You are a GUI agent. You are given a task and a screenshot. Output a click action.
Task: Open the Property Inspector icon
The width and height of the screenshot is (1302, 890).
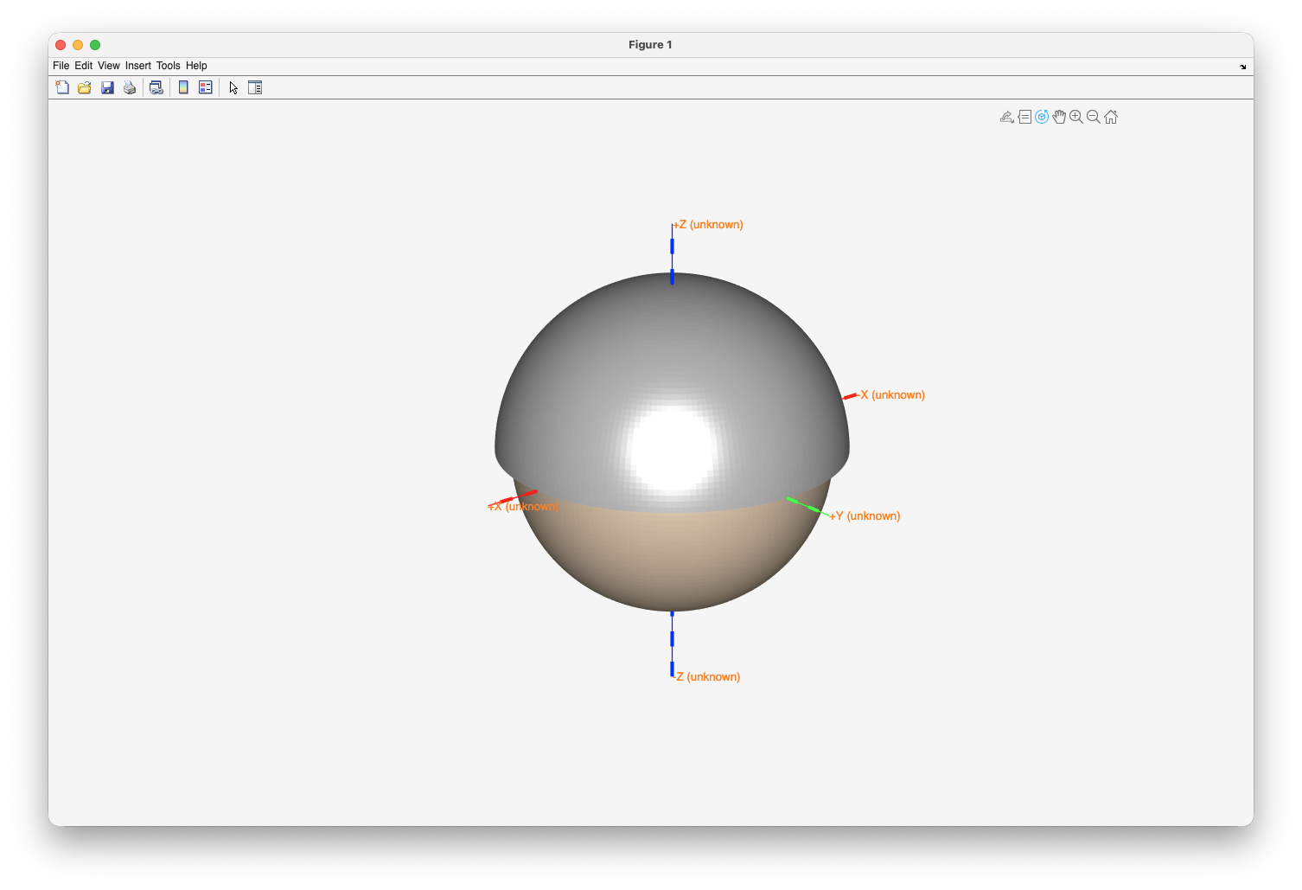(x=255, y=87)
